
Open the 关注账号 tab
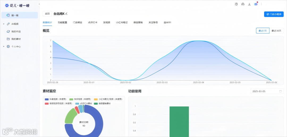point(153,23)
